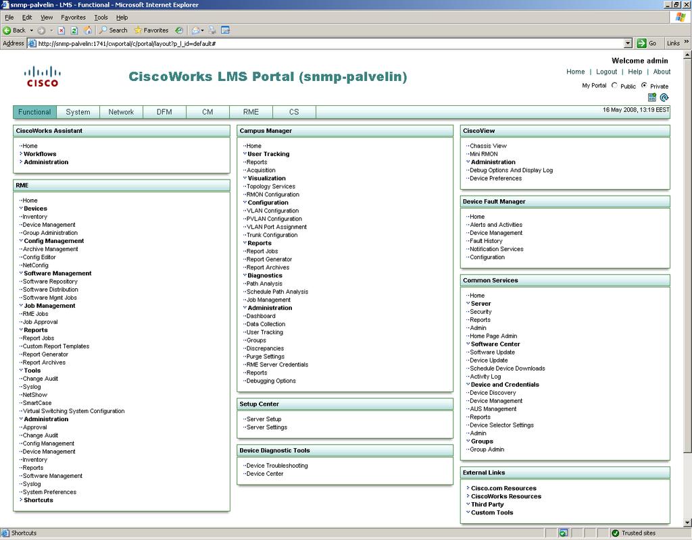This screenshot has width=692, height=540.
Task: Select the Private portal radio button
Action: 644,86
